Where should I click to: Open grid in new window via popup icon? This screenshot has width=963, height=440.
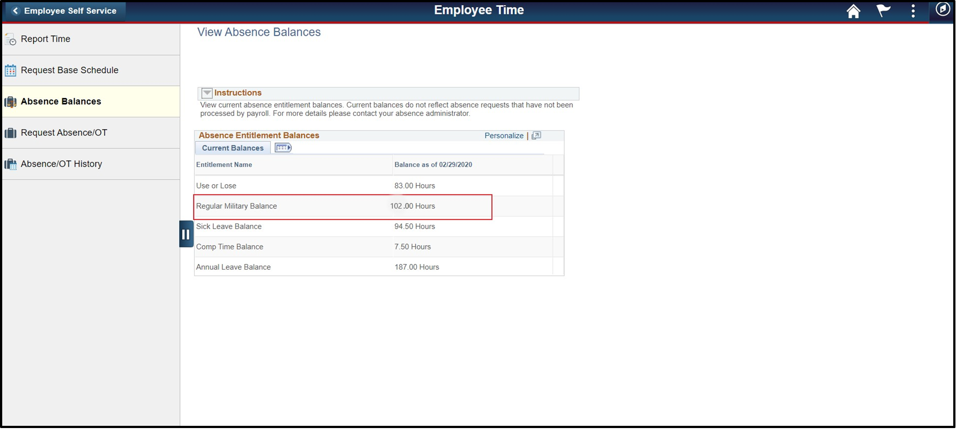[536, 135]
